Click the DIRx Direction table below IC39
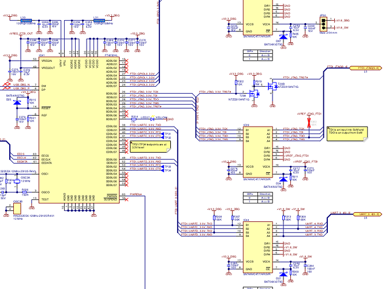This screenshot has height=289, width=385. click(258, 198)
